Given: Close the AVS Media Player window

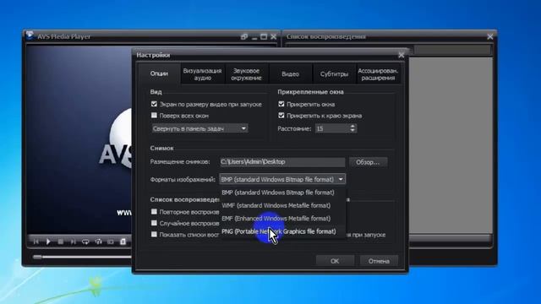Looking at the screenshot, I should click(274, 36).
